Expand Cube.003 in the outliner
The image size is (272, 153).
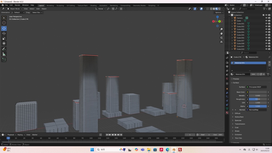[x=232, y=29]
